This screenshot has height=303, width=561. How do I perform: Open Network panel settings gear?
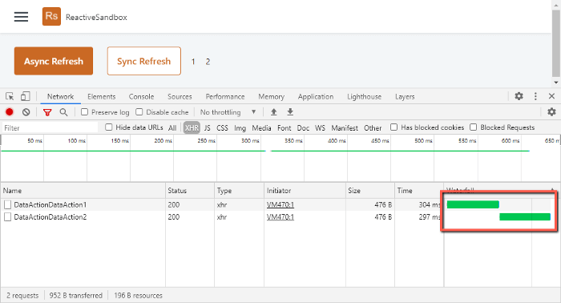551,112
